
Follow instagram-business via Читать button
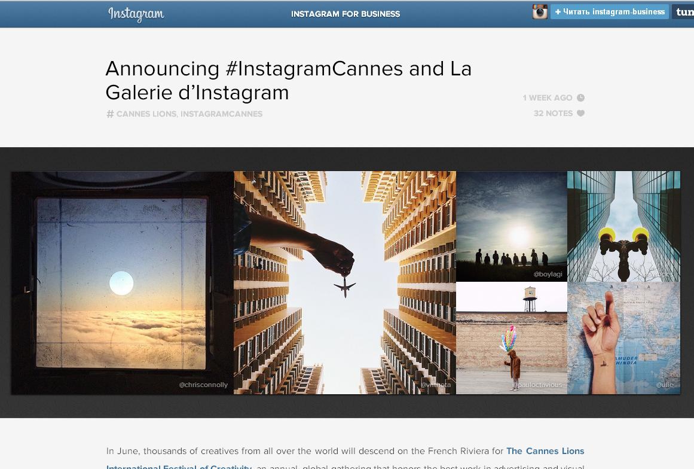610,11
